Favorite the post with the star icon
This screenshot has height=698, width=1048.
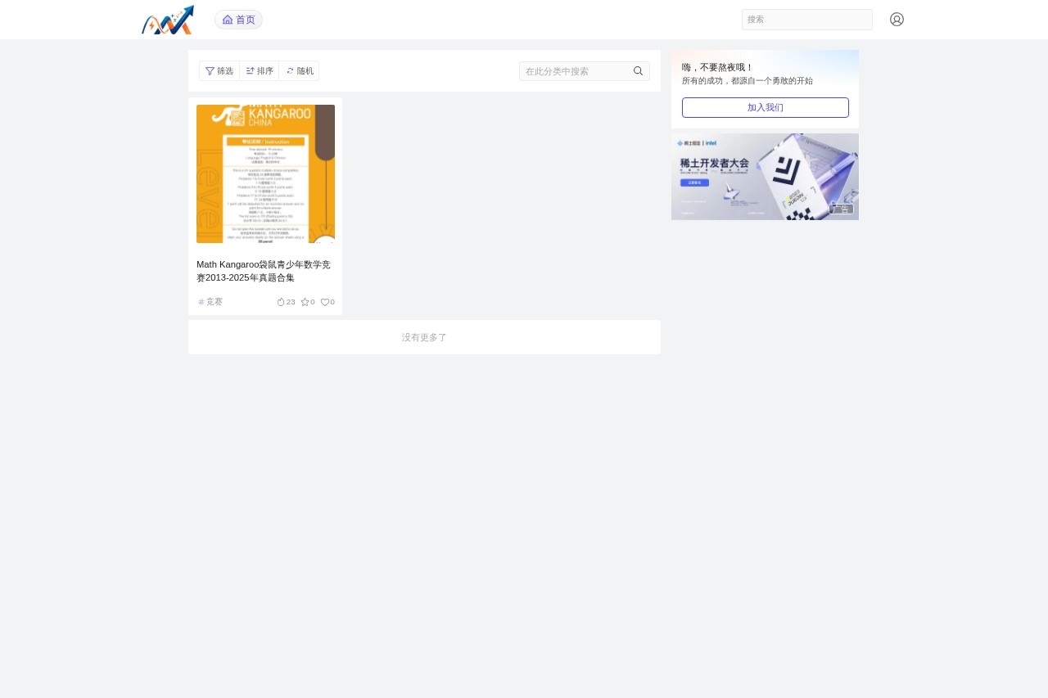click(x=305, y=302)
